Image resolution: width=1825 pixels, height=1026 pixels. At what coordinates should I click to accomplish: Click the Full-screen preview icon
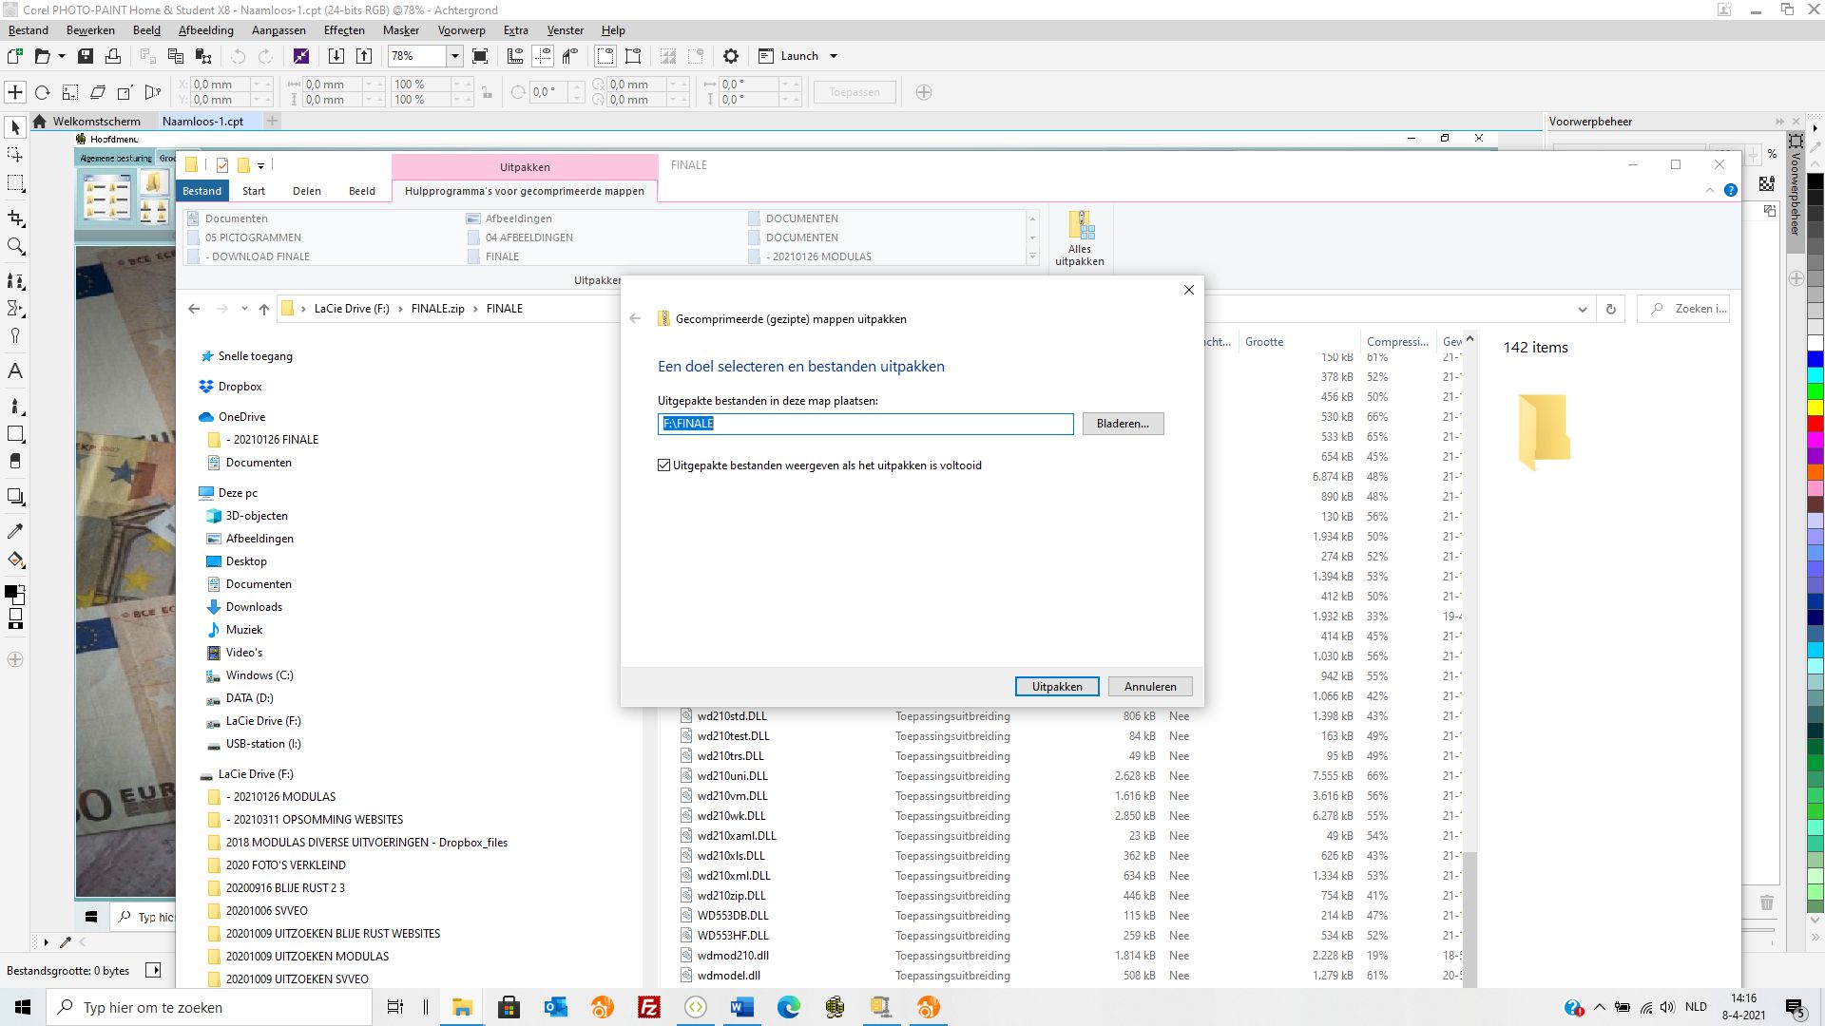pos(480,56)
